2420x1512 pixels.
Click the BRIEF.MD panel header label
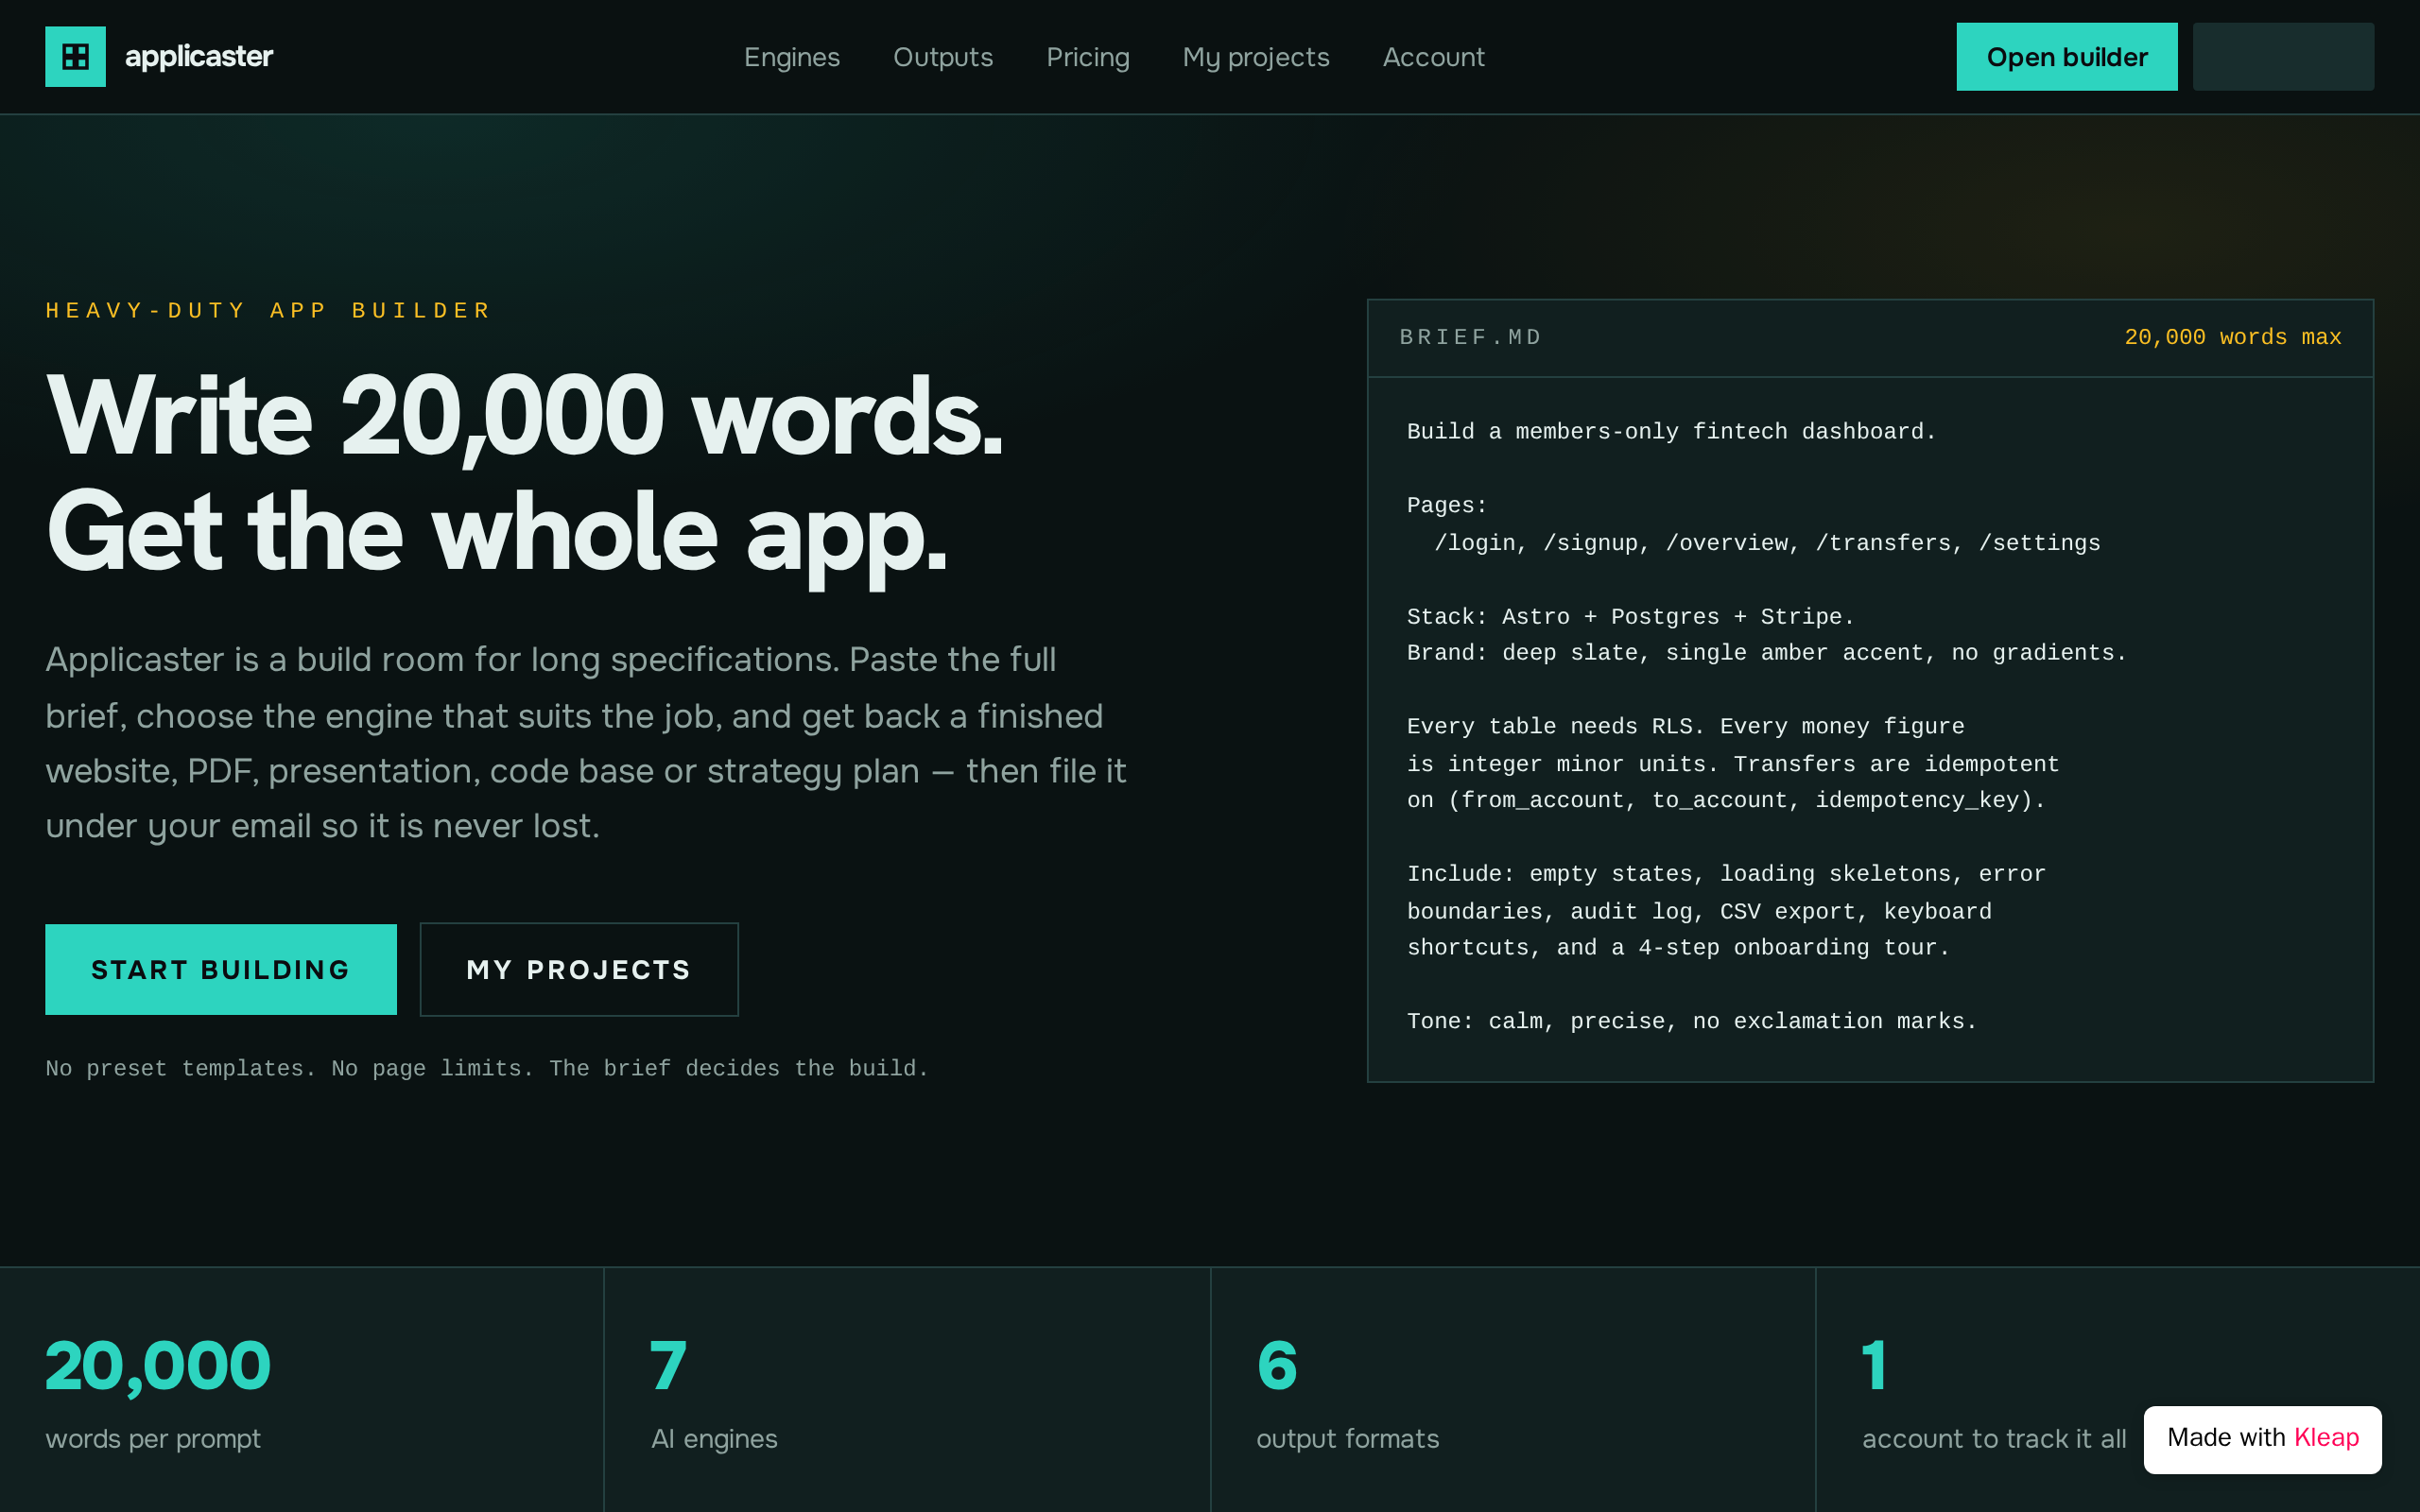pos(1470,337)
